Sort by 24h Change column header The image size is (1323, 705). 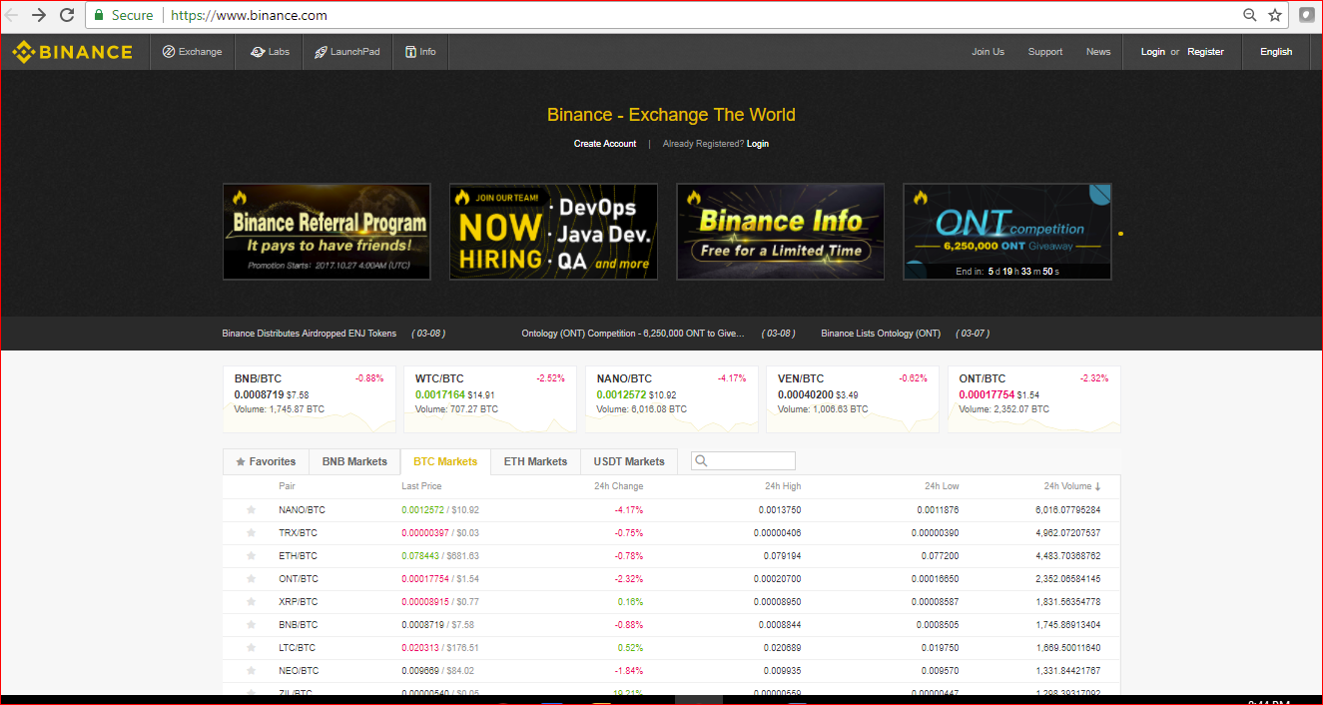(x=619, y=486)
